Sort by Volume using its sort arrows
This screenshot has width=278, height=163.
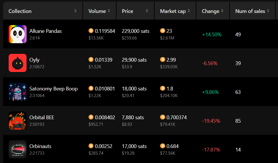pos(109,11)
